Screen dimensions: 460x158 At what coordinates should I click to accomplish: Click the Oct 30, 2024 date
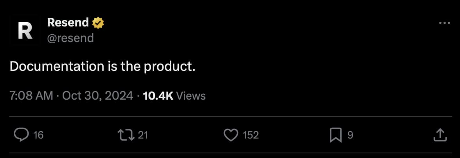pyautogui.click(x=98, y=96)
